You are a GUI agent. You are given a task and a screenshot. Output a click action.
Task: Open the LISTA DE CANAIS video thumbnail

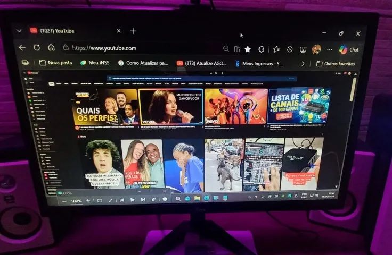(x=299, y=106)
